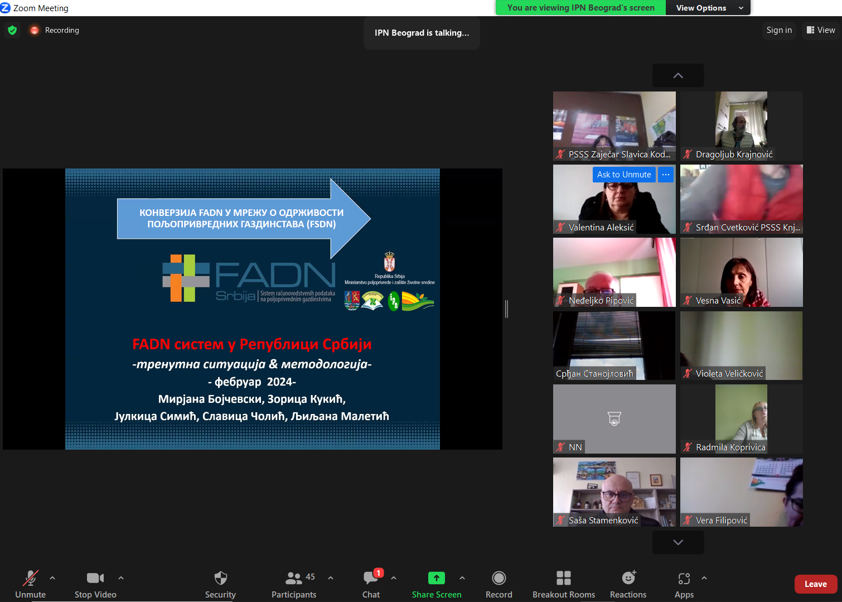Click the red unread badge on Chat
The height and width of the screenshot is (602, 842).
pyautogui.click(x=379, y=572)
